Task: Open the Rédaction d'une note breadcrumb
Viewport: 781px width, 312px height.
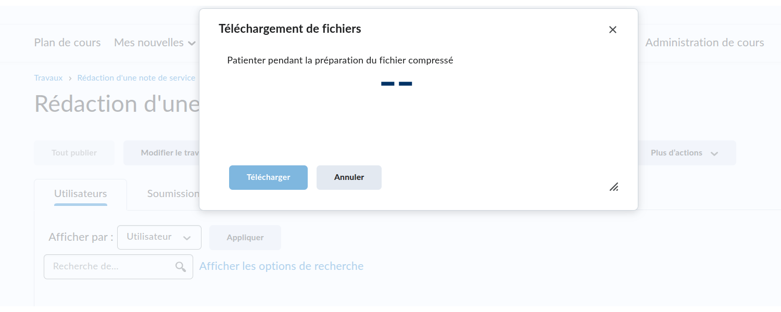Action: click(x=136, y=78)
